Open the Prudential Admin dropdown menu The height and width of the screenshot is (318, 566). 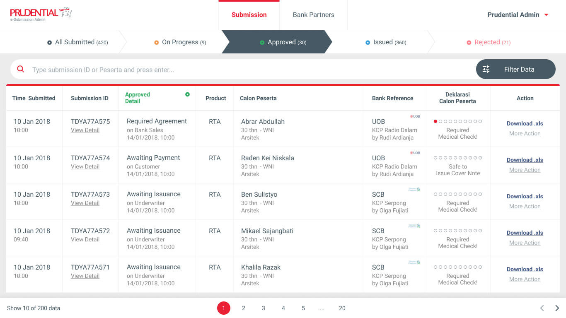(518, 15)
